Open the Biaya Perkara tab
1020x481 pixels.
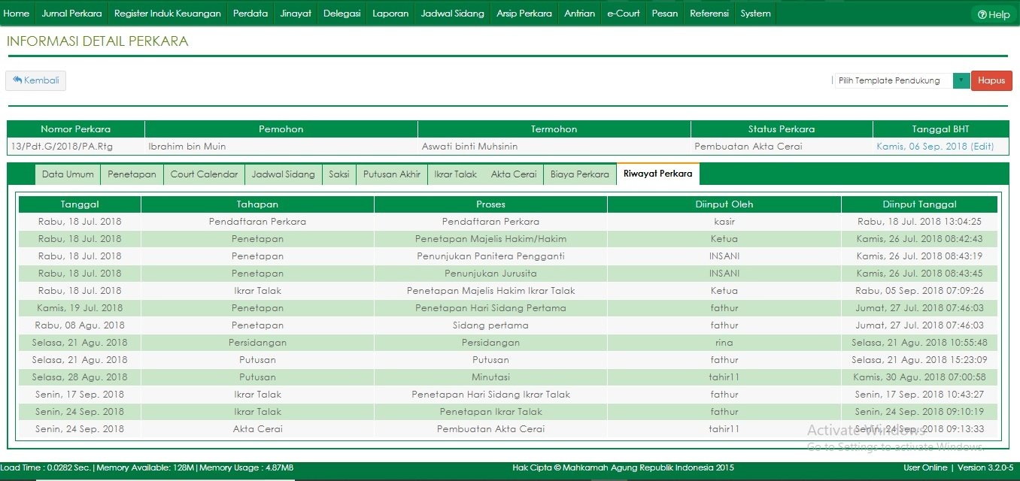click(x=579, y=174)
